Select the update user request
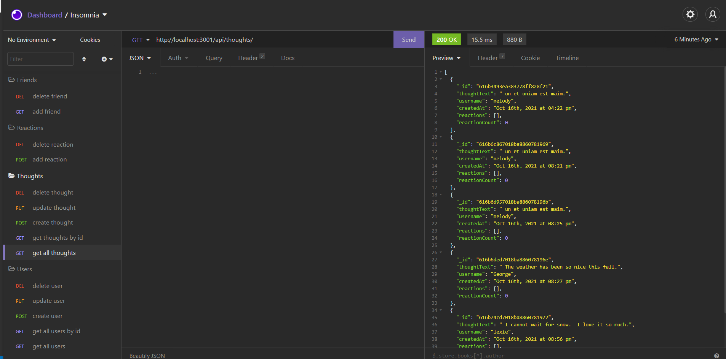This screenshot has height=359, width=726. point(62,301)
